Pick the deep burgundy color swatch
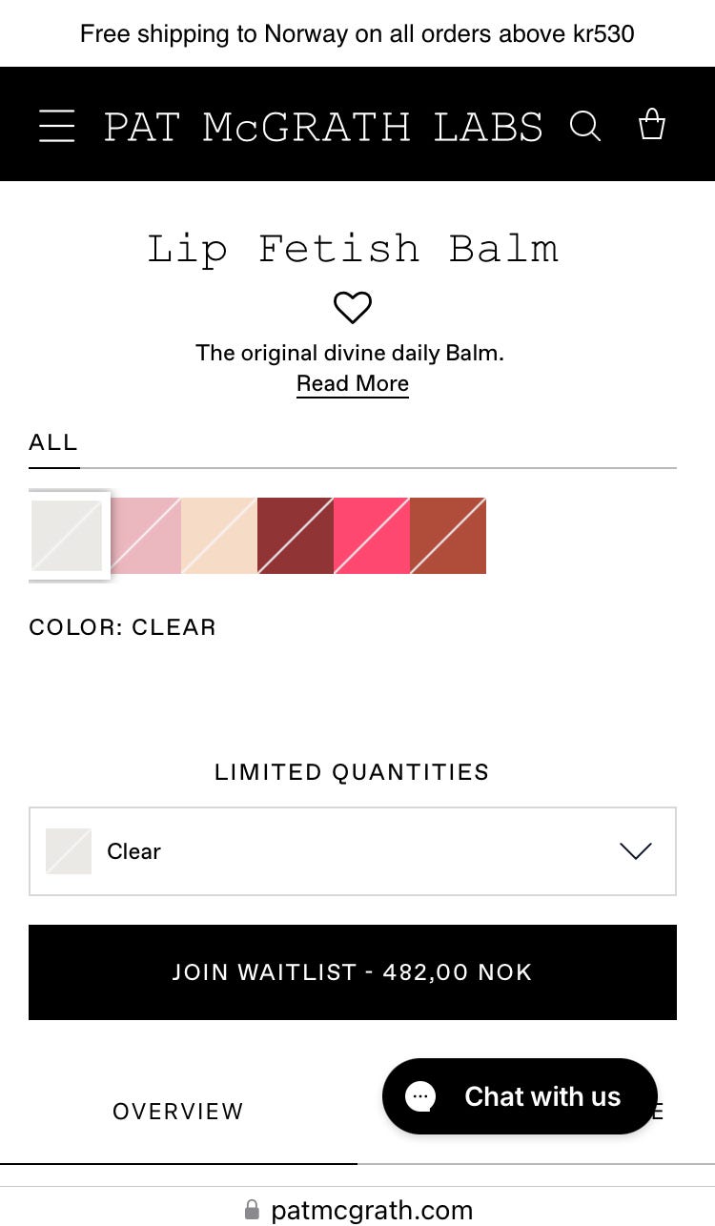This screenshot has width=715, height=1226. 296,536
